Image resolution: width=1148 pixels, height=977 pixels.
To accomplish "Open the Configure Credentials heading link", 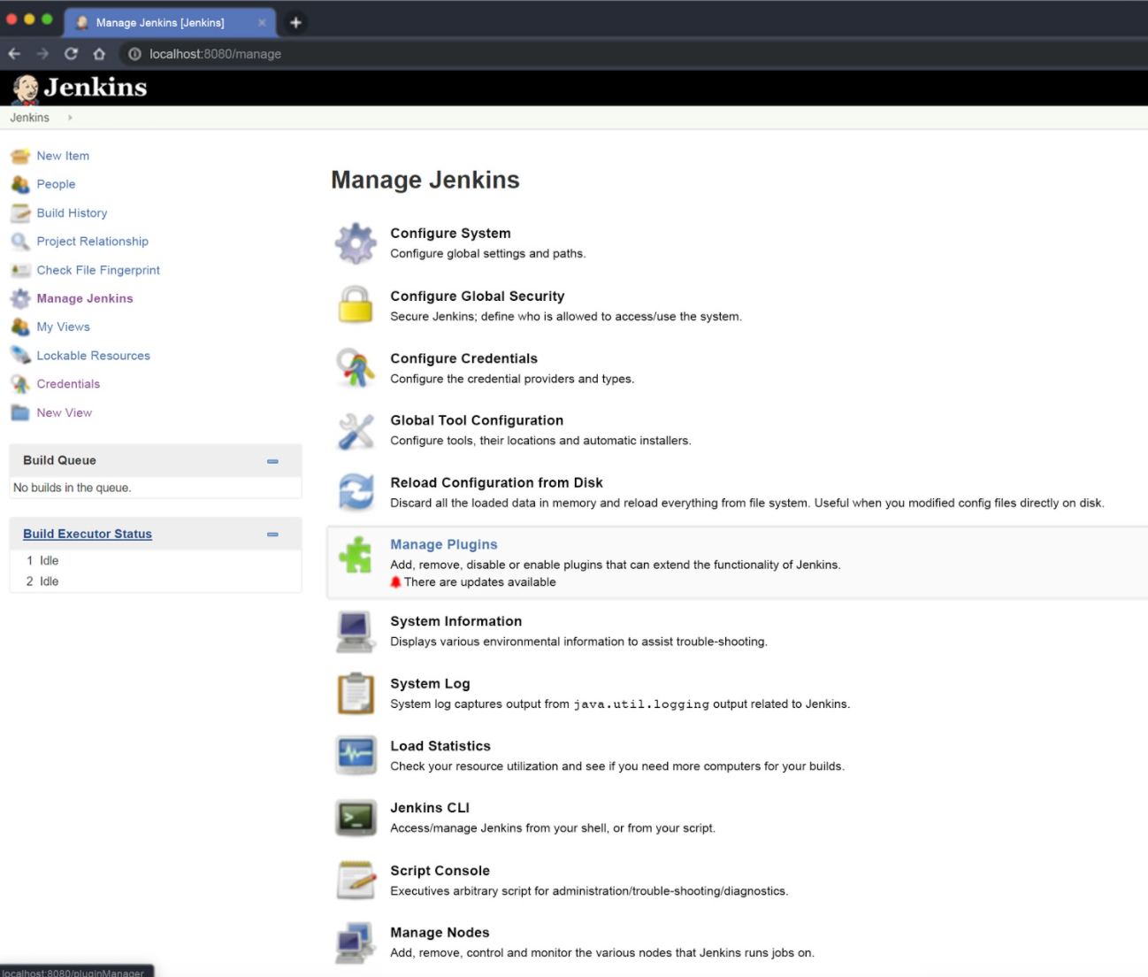I will point(463,358).
